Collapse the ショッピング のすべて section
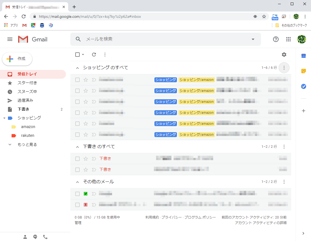311x241 pixels. [77, 68]
